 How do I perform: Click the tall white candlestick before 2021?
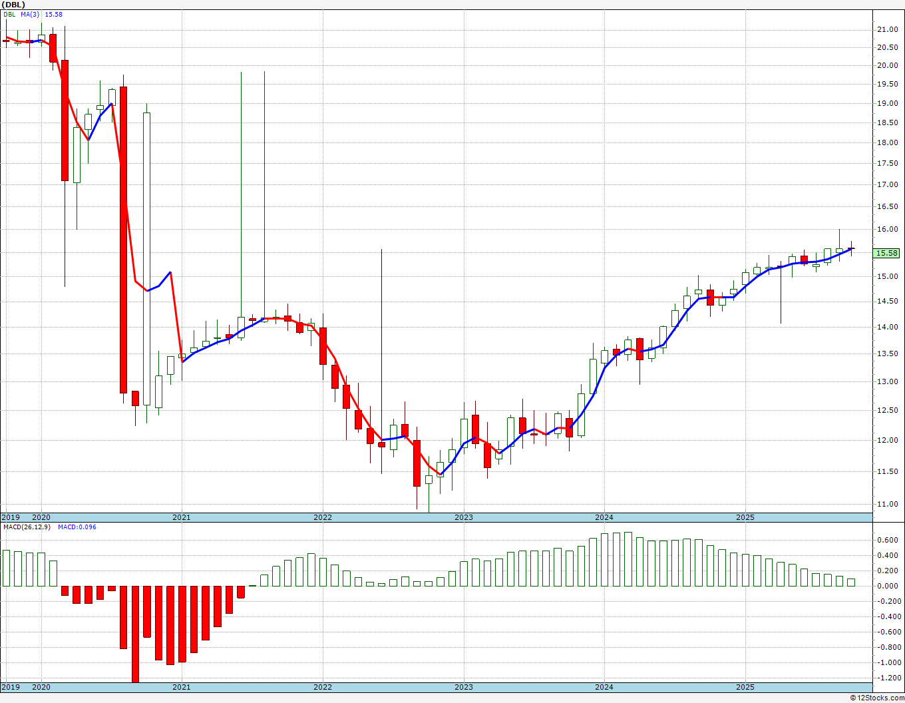pos(146,259)
